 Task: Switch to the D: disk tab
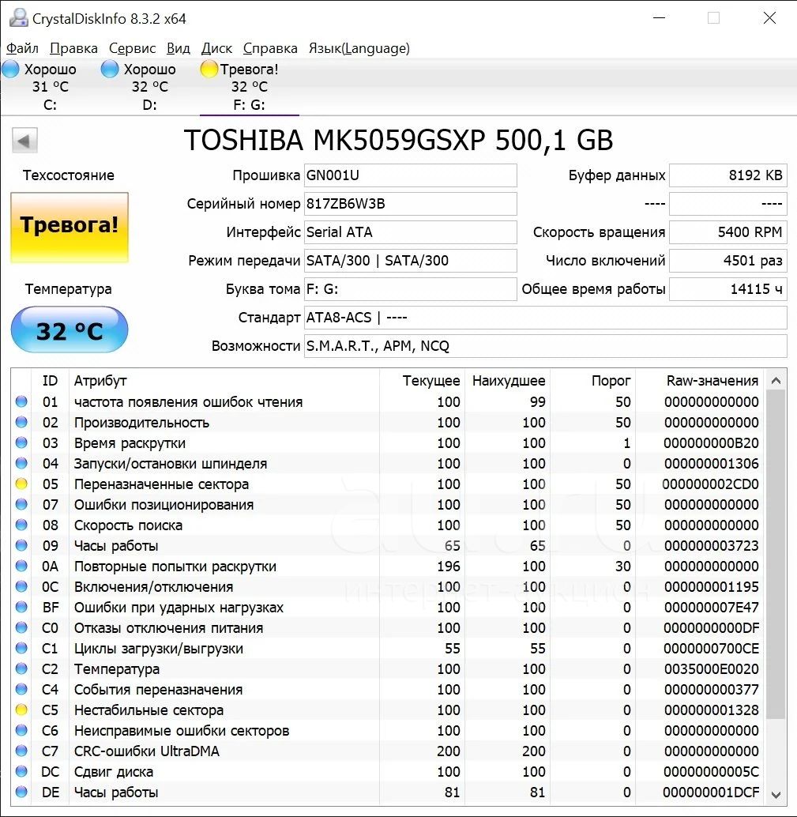click(149, 87)
